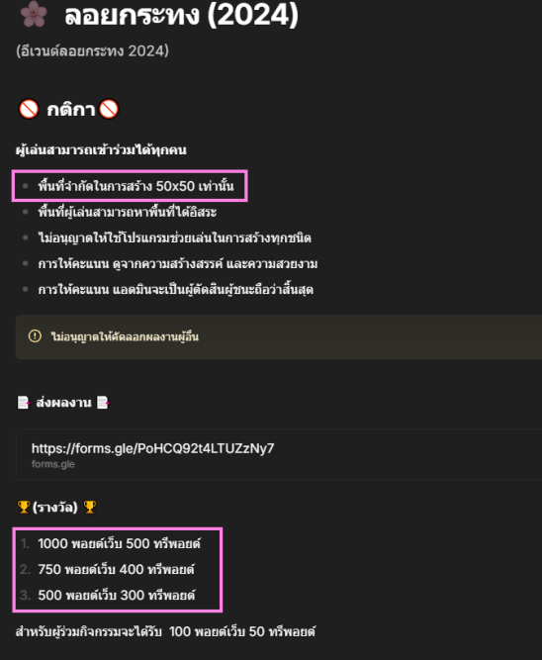Click the second prize 750 points item
The image size is (542, 660).
click(x=116, y=570)
